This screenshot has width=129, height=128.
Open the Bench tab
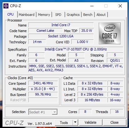pyautogui.click(x=88, y=15)
